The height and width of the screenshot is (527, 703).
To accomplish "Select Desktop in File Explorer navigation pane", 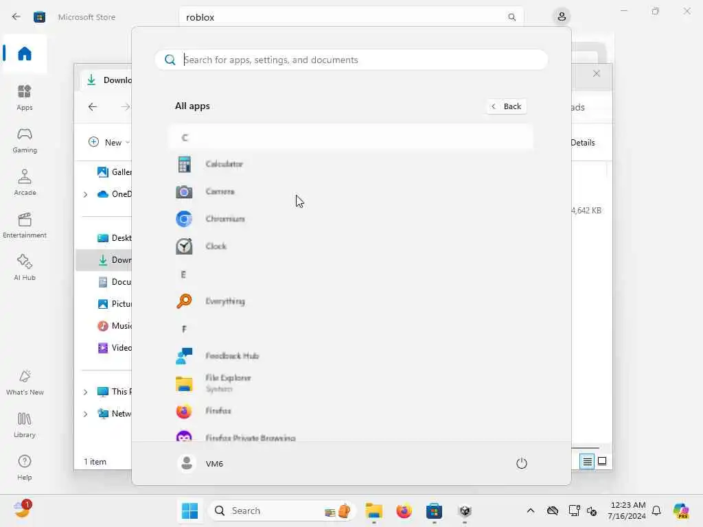I will click(x=114, y=238).
